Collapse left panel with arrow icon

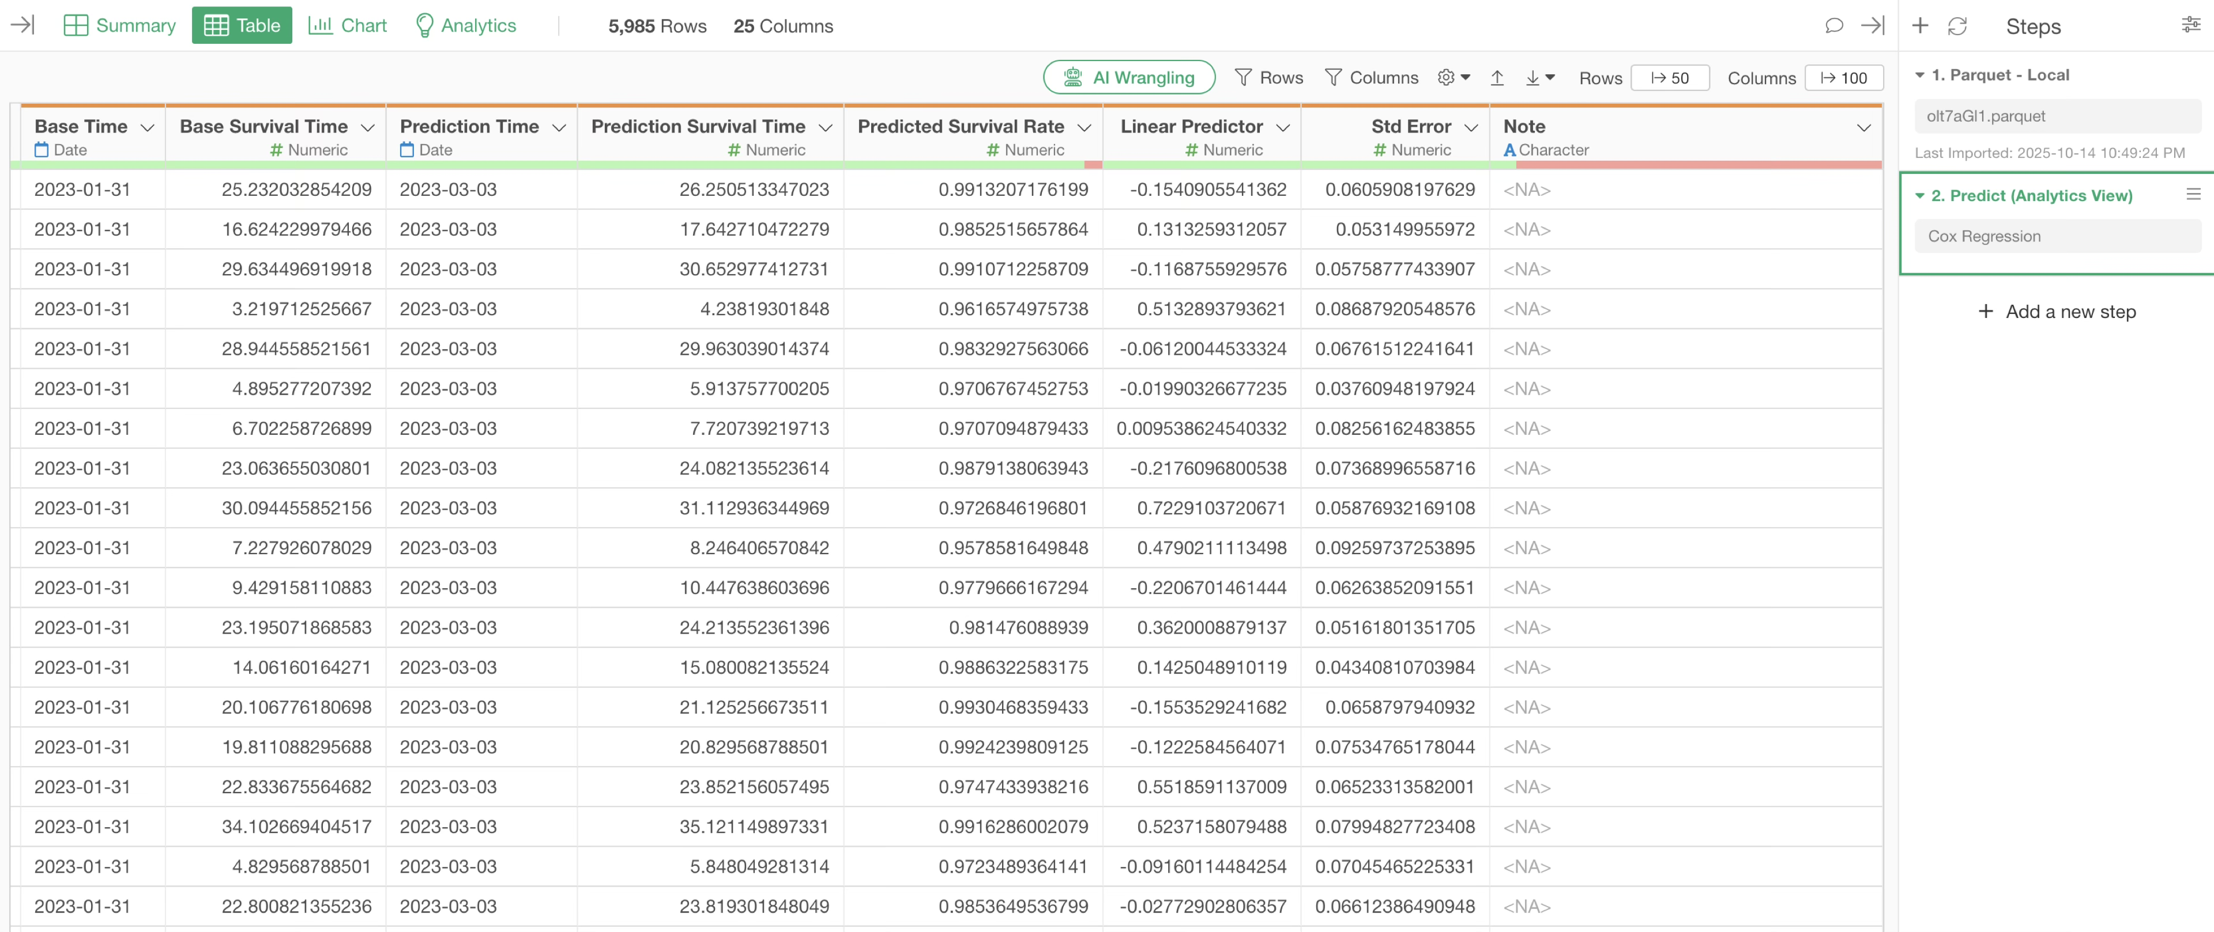(x=22, y=25)
